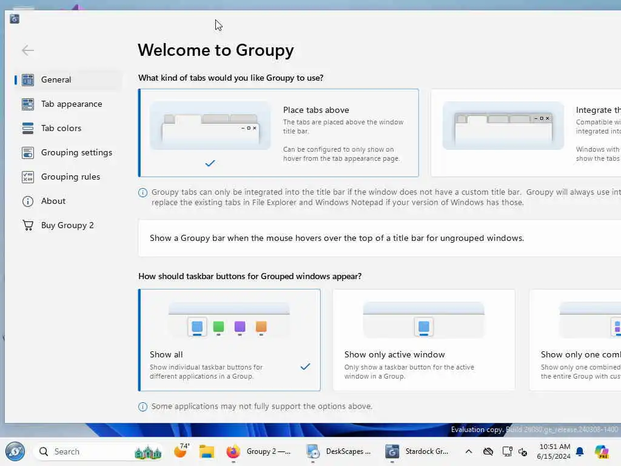Click the Tab appearance sidebar icon
Viewport: 621px width, 466px height.
point(28,104)
